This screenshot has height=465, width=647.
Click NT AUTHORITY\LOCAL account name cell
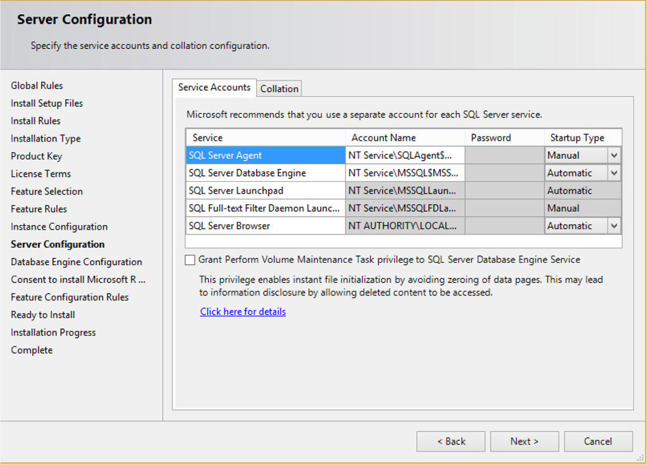[405, 226]
